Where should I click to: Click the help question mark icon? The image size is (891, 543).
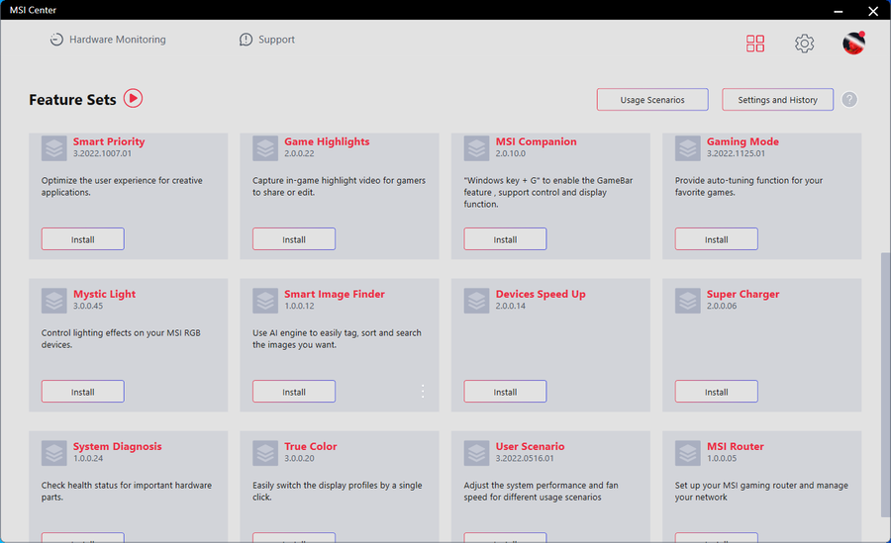tap(849, 99)
